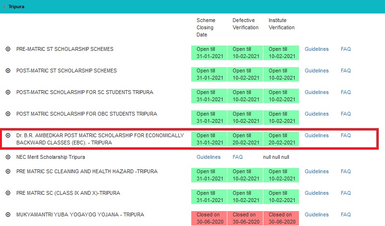
Task: Open FAQ for POST-MATRIC ST SCHOLARSHIP SCHEMES
Action: pos(346,71)
